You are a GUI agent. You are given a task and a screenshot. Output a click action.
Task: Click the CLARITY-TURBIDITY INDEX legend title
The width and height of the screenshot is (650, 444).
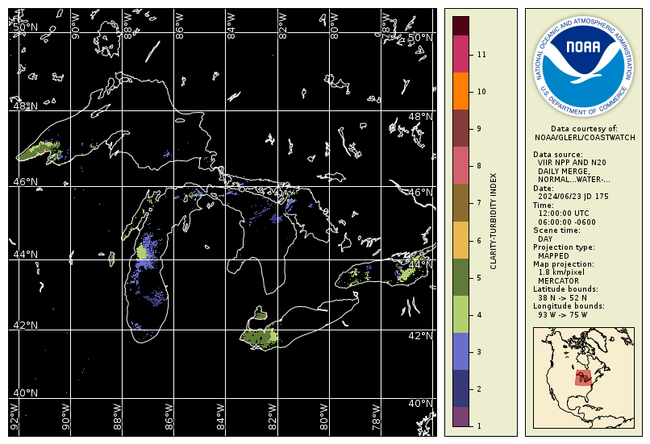[x=494, y=221]
